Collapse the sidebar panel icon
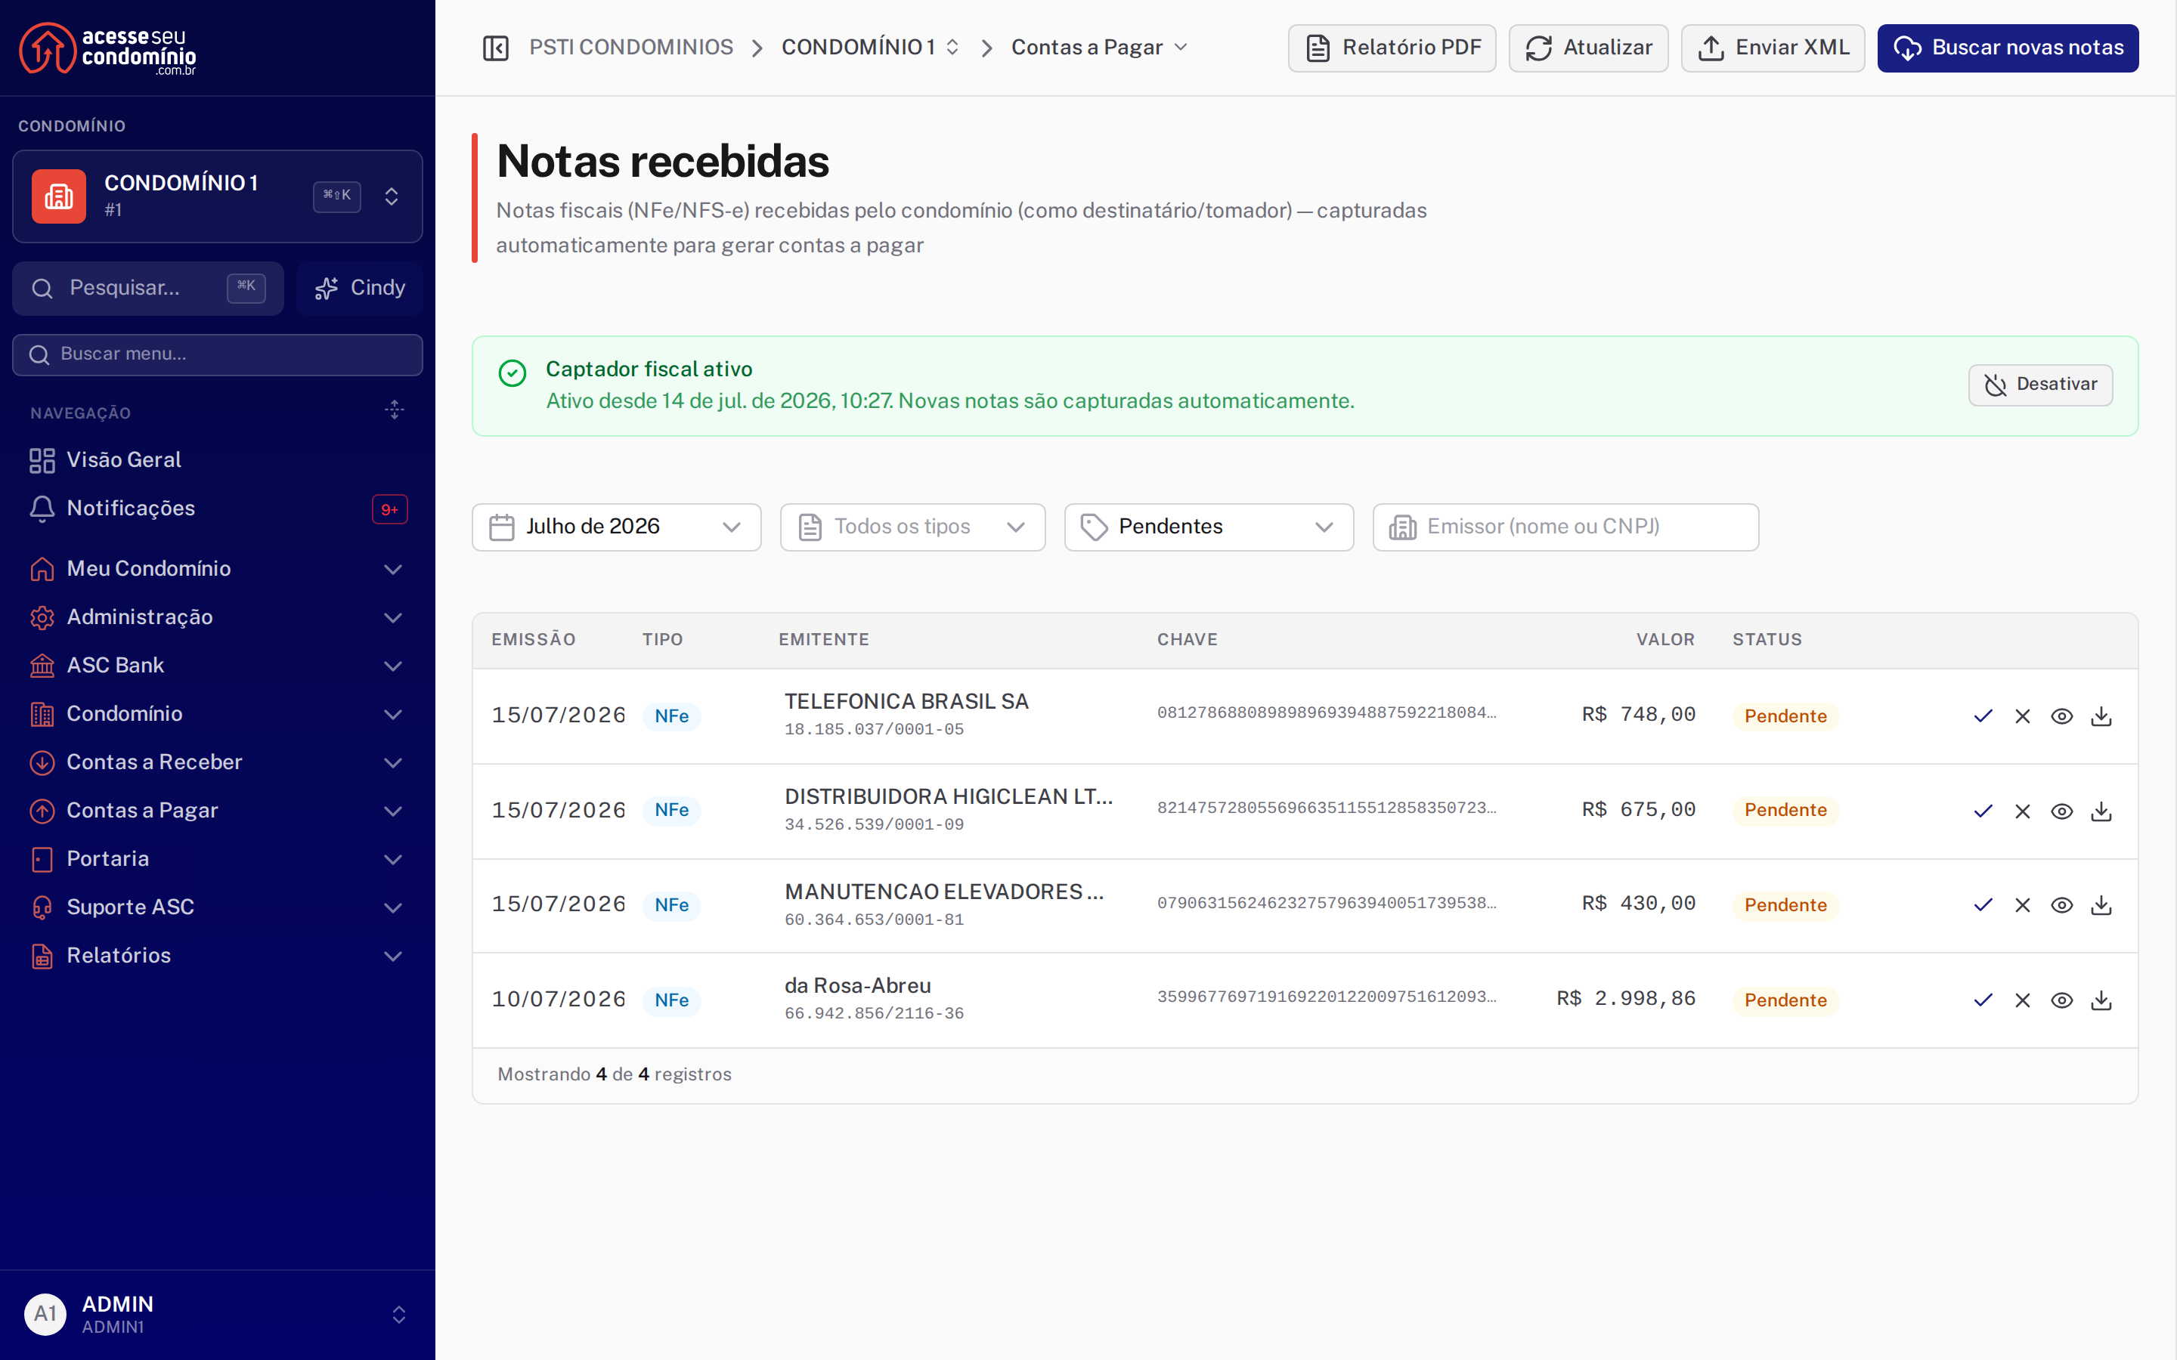The width and height of the screenshot is (2177, 1360). (496, 48)
